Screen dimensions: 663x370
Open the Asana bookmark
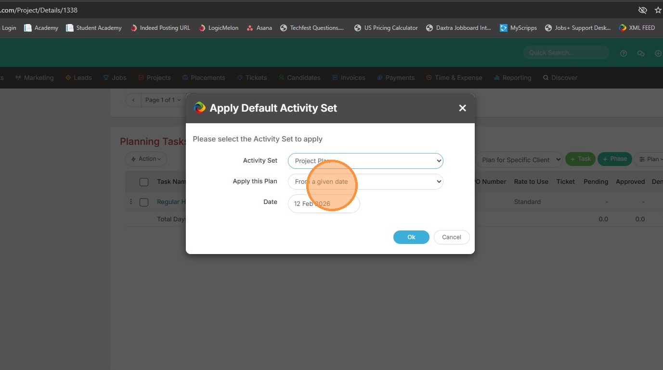[x=259, y=28]
